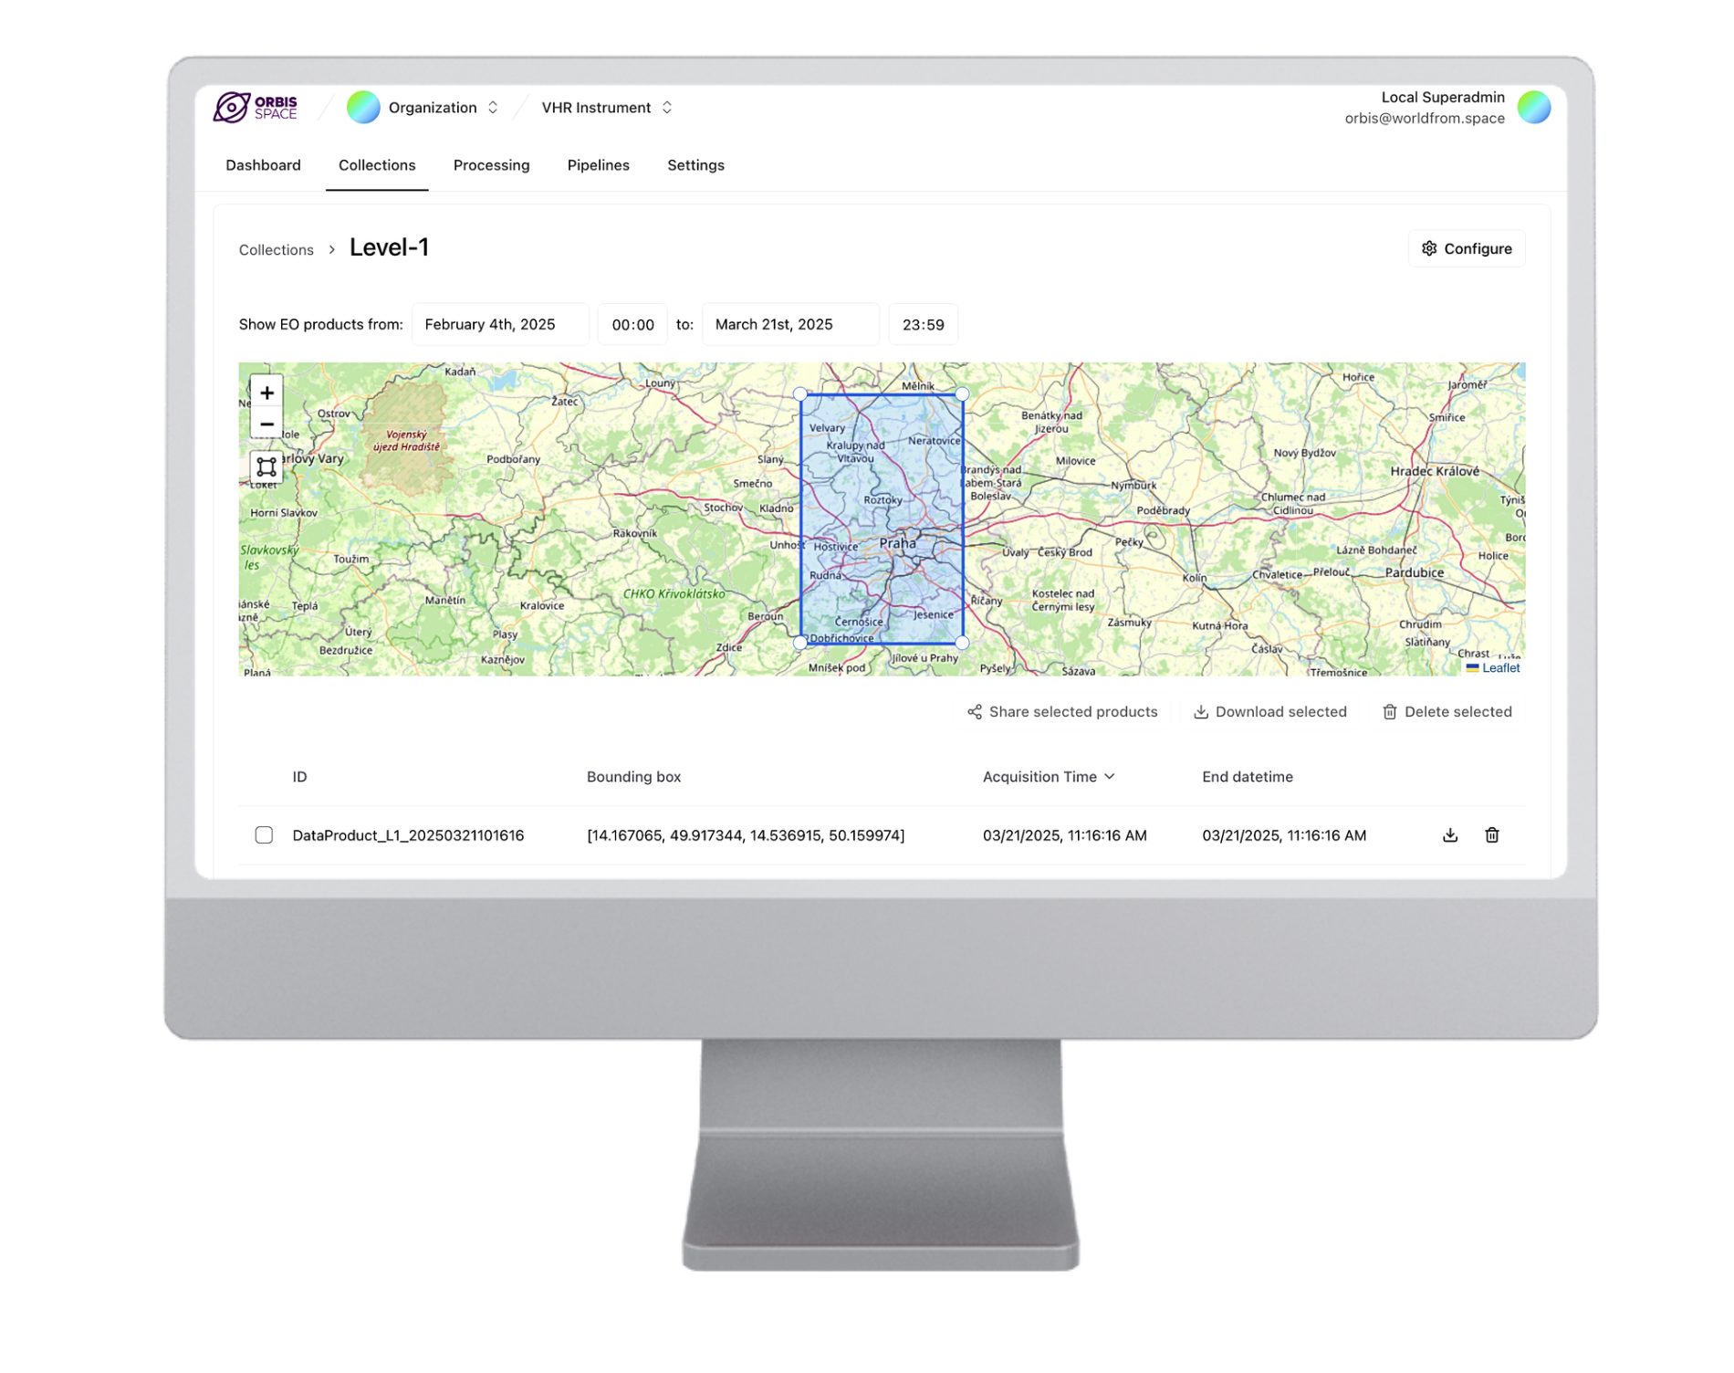1734x1373 pixels.
Task: Go to the Dashboard tab
Action: click(263, 165)
